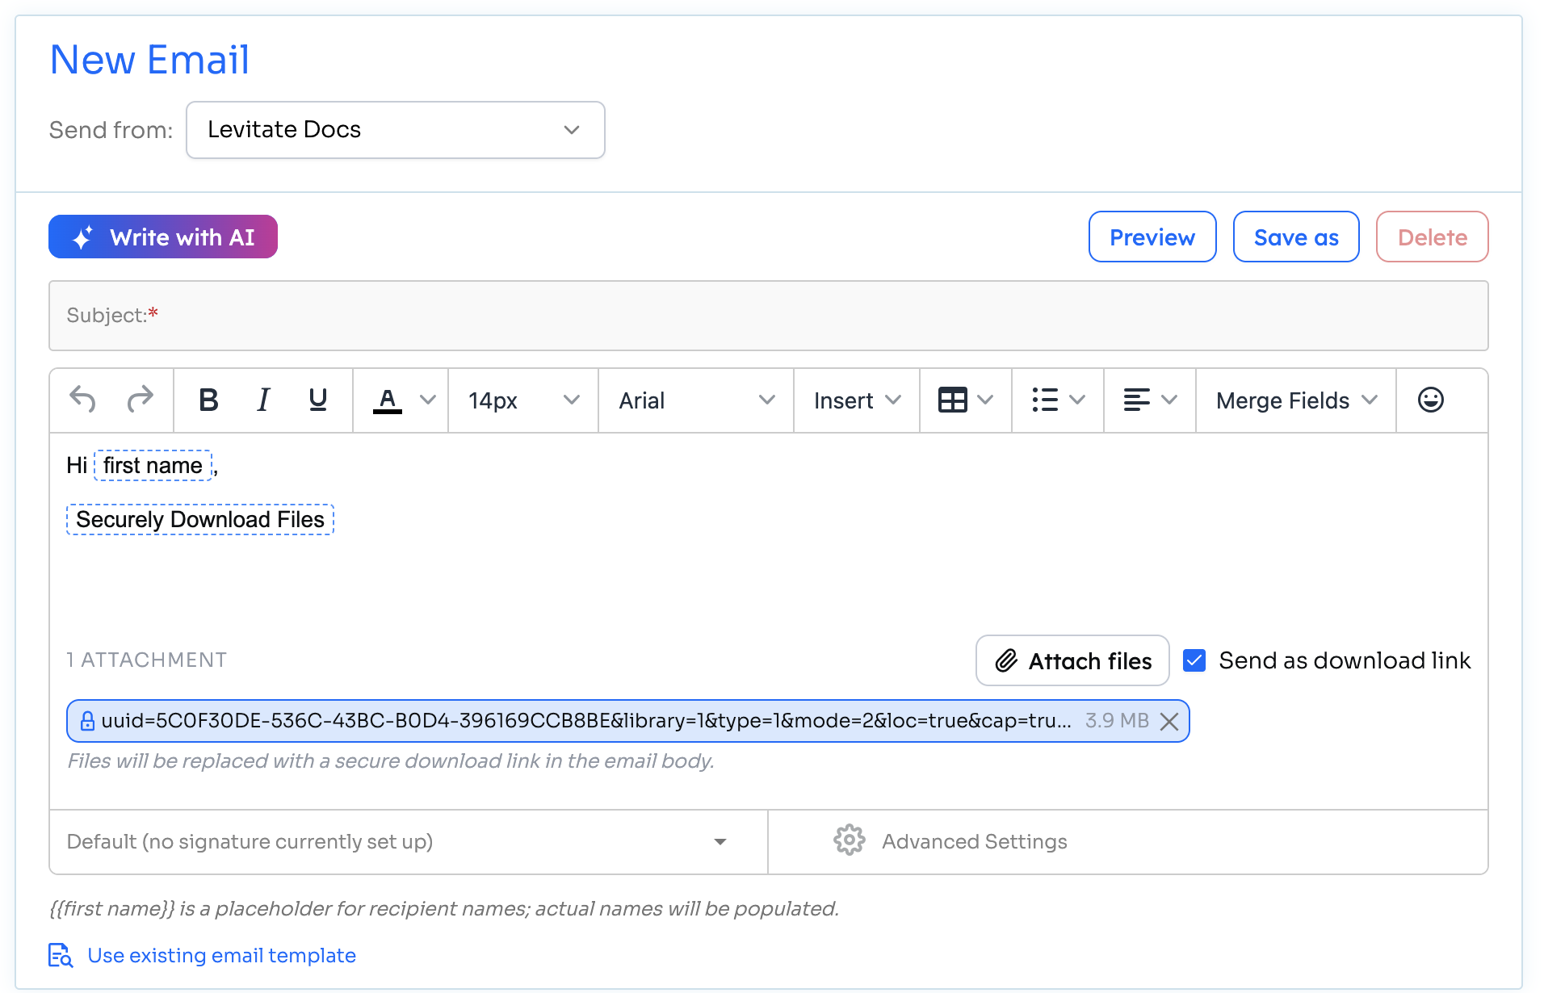Select the first name merge field
The image size is (1544, 993).
pyautogui.click(x=153, y=466)
